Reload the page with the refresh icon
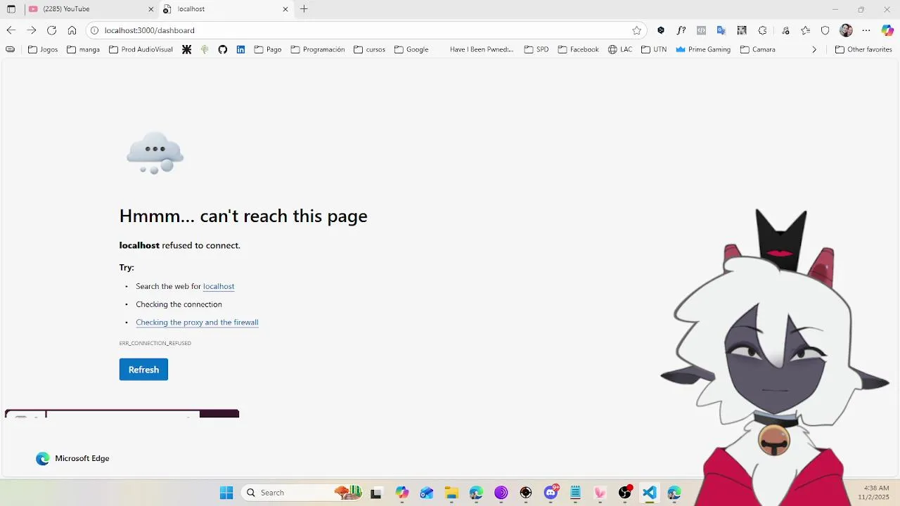This screenshot has height=506, width=900. pos(51,30)
